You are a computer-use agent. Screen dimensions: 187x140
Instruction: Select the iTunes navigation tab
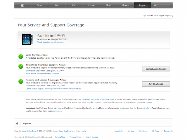125,5
